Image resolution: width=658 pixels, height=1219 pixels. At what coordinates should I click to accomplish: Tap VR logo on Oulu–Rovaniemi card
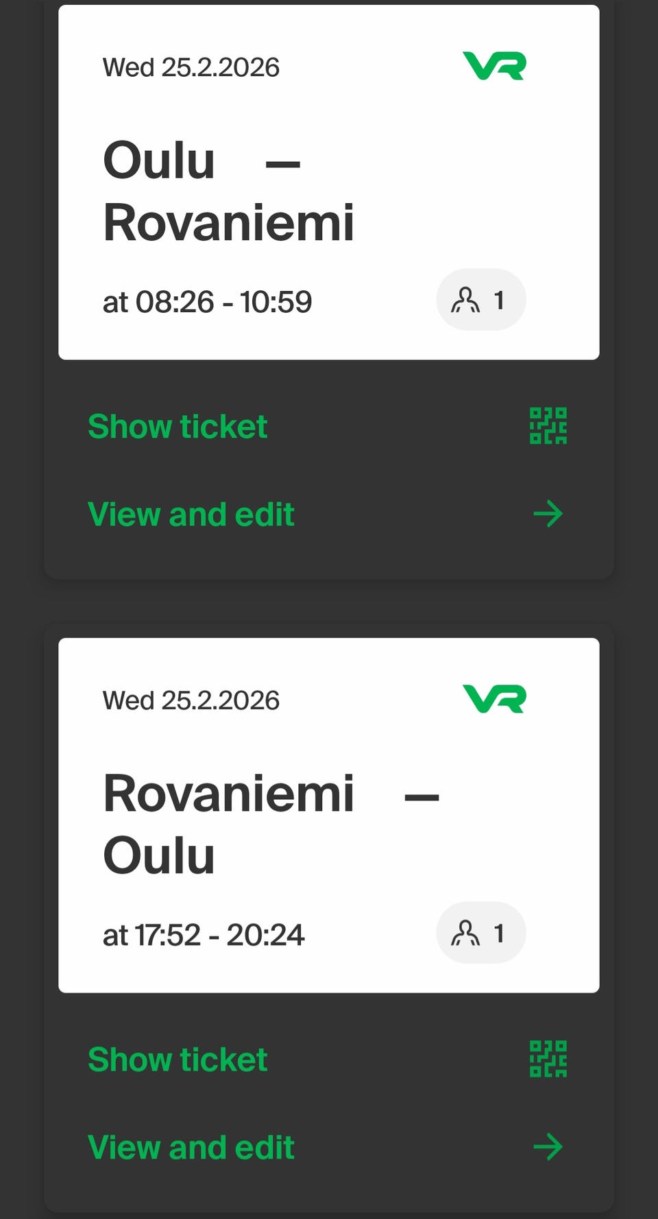[494, 67]
